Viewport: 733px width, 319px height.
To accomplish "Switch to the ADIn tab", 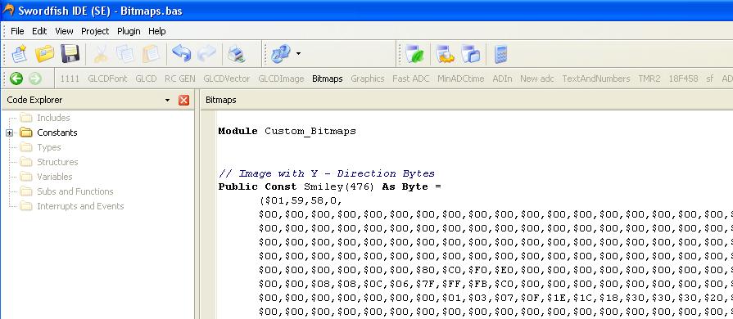I will (503, 79).
